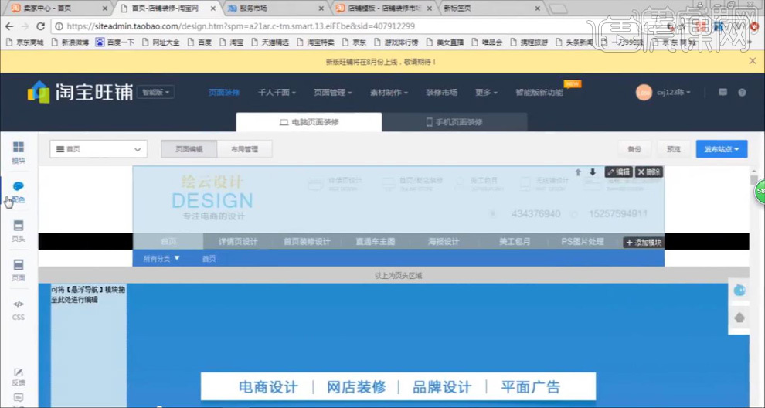Expand the 千人千面 menu
The width and height of the screenshot is (765, 408).
tap(277, 92)
